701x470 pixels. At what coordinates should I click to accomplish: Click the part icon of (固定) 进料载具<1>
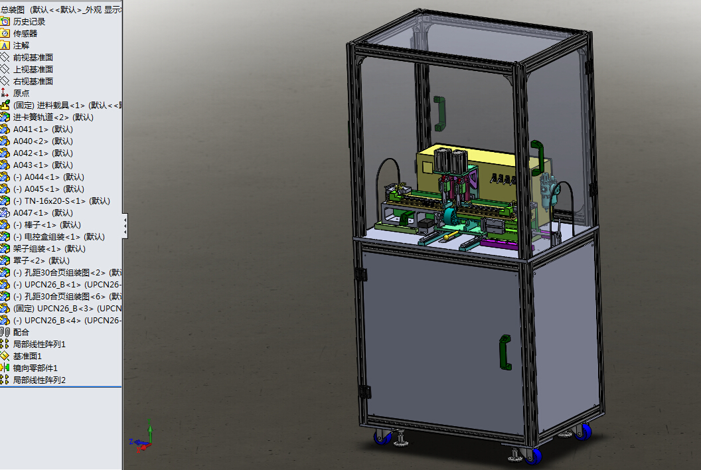pyautogui.click(x=5, y=105)
